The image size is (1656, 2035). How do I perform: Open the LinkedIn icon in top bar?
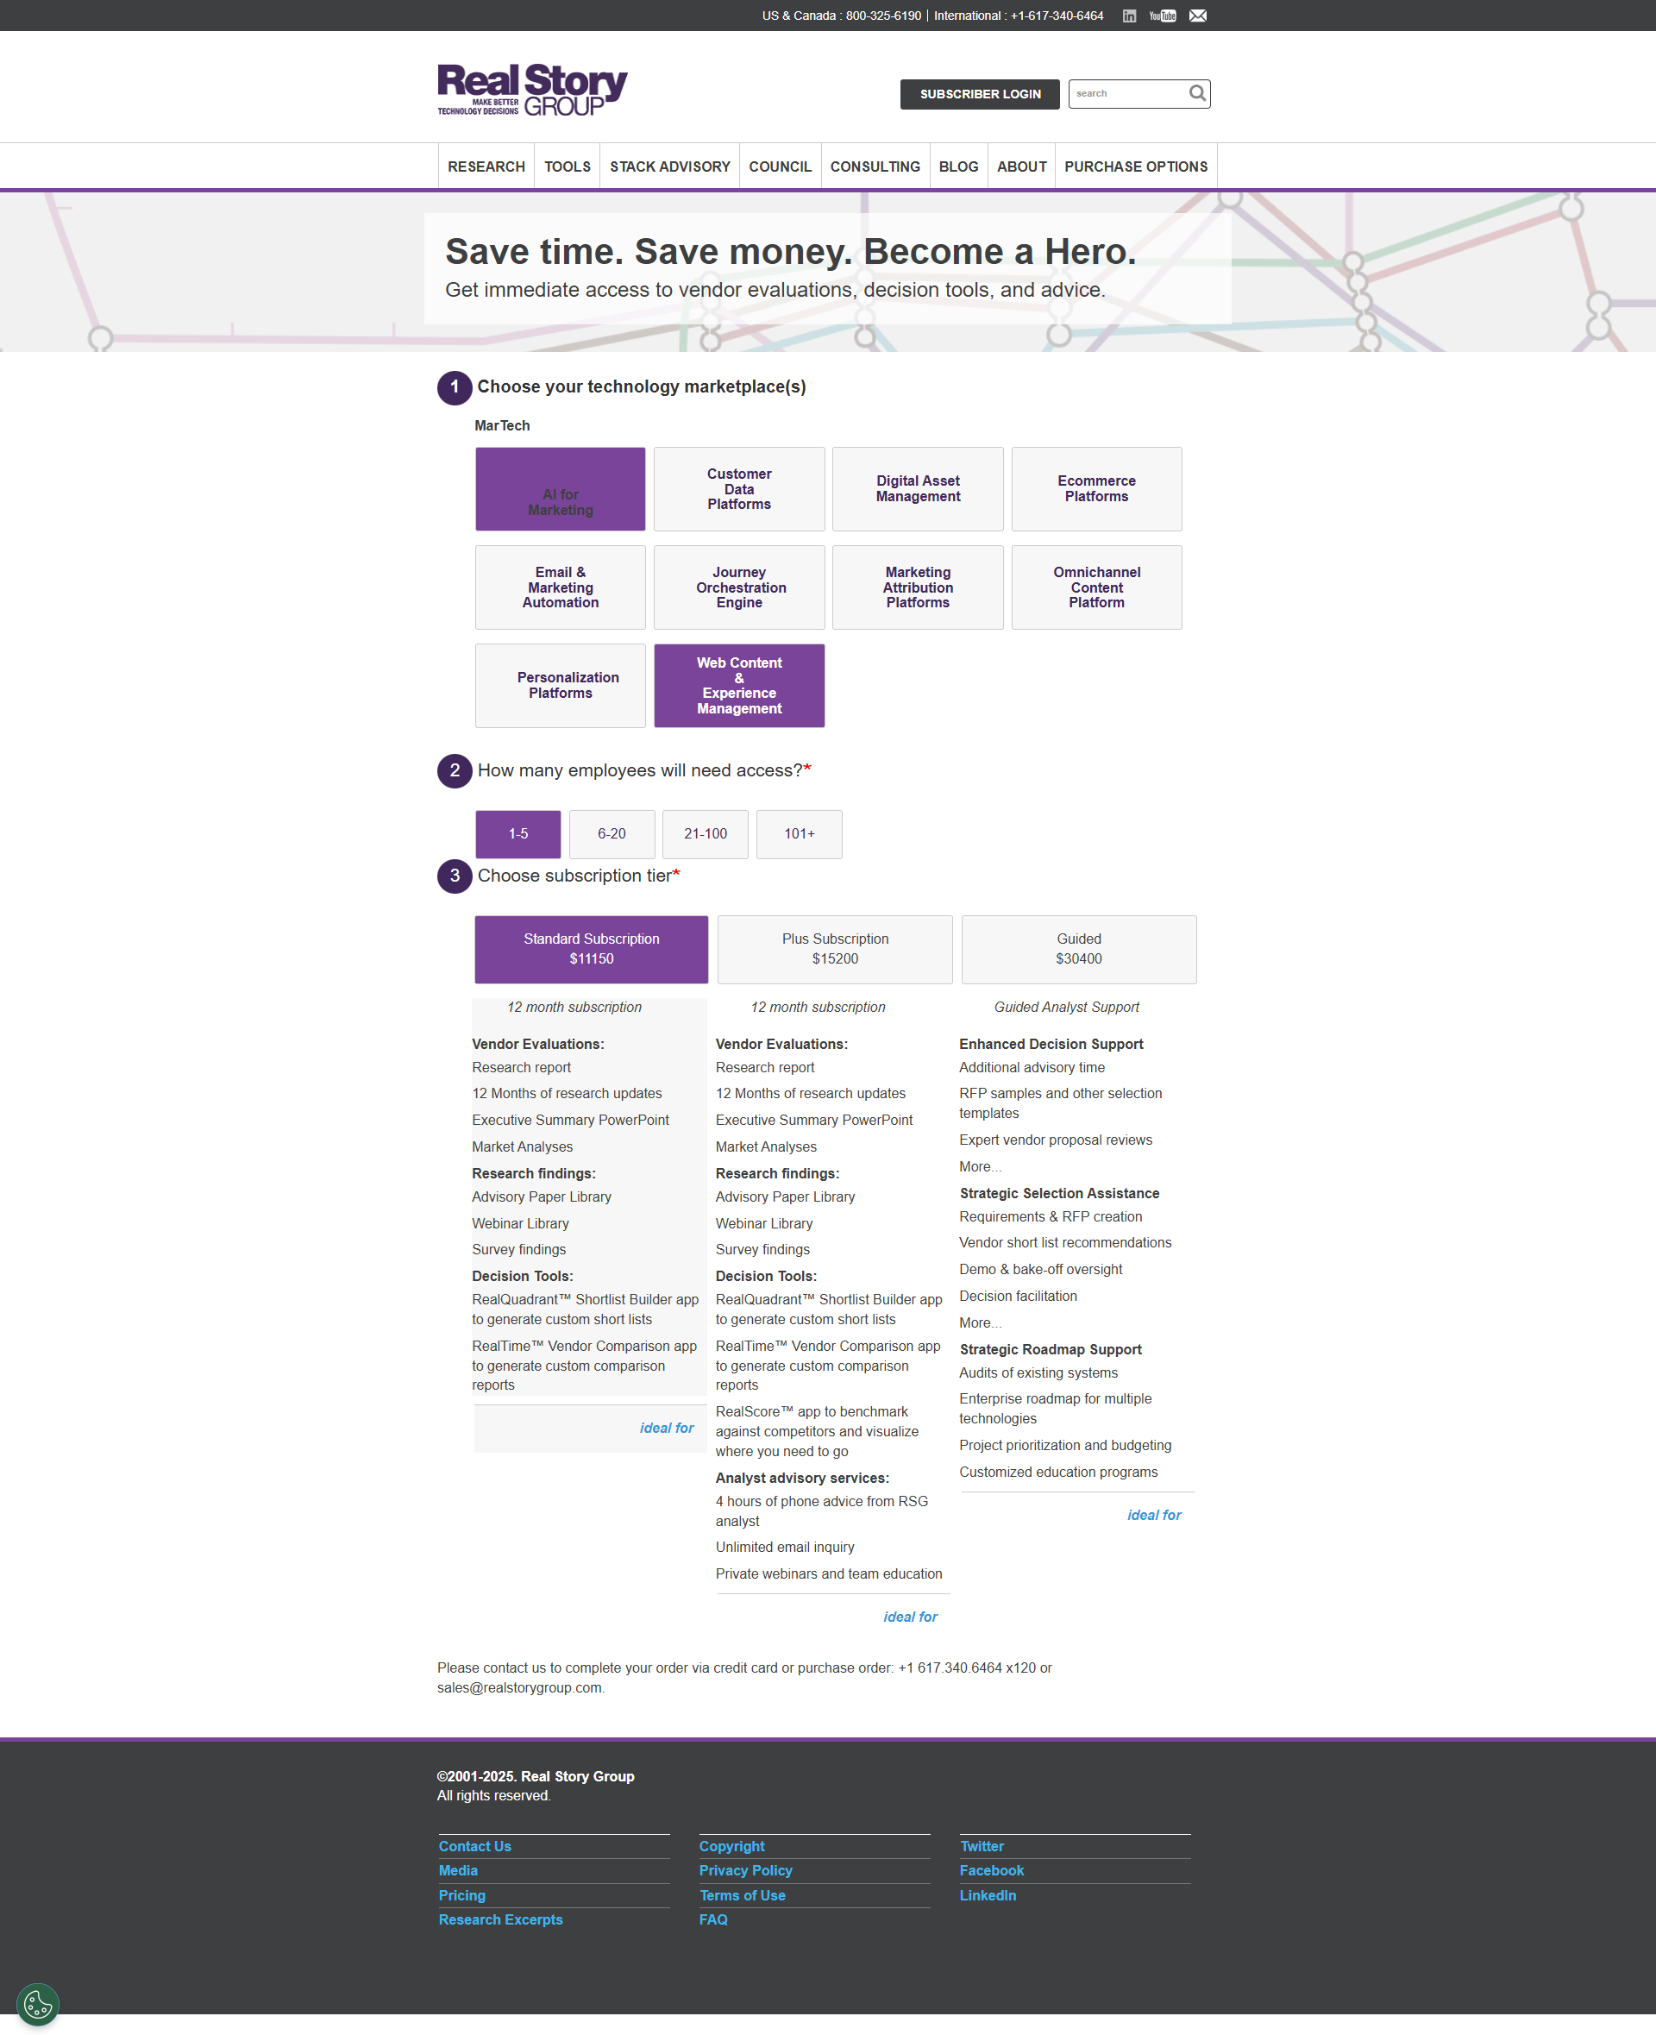tap(1128, 16)
